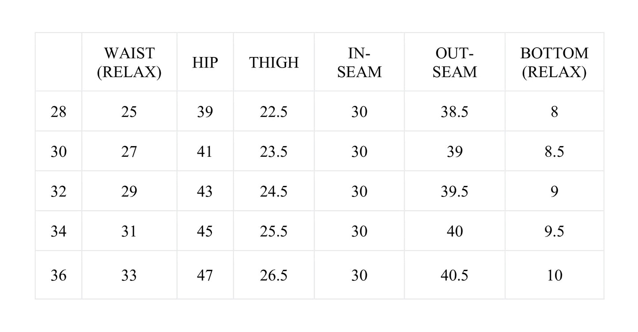Select the size 36 row label
The width and height of the screenshot is (638, 332).
coord(58,275)
